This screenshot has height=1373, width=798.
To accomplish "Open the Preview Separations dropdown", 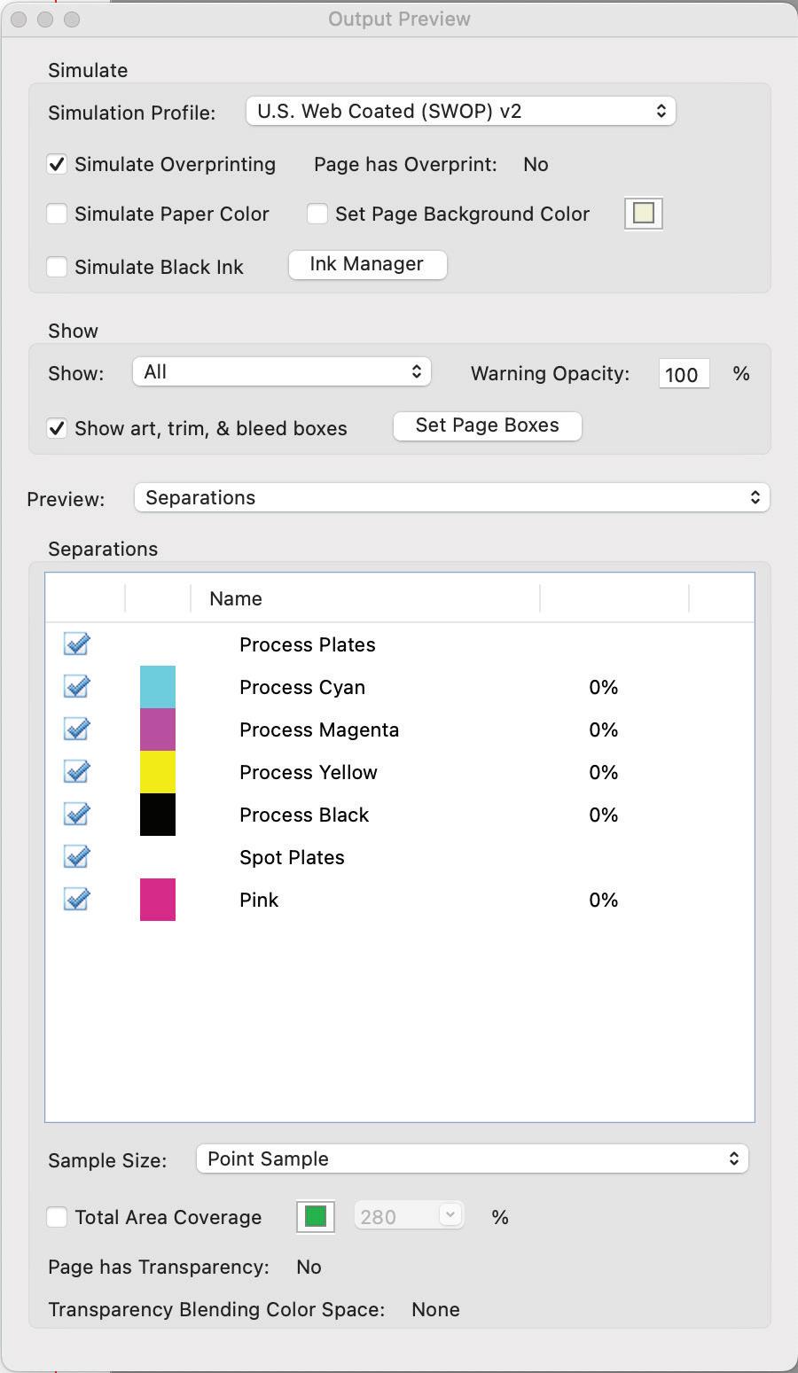I will coord(451,497).
